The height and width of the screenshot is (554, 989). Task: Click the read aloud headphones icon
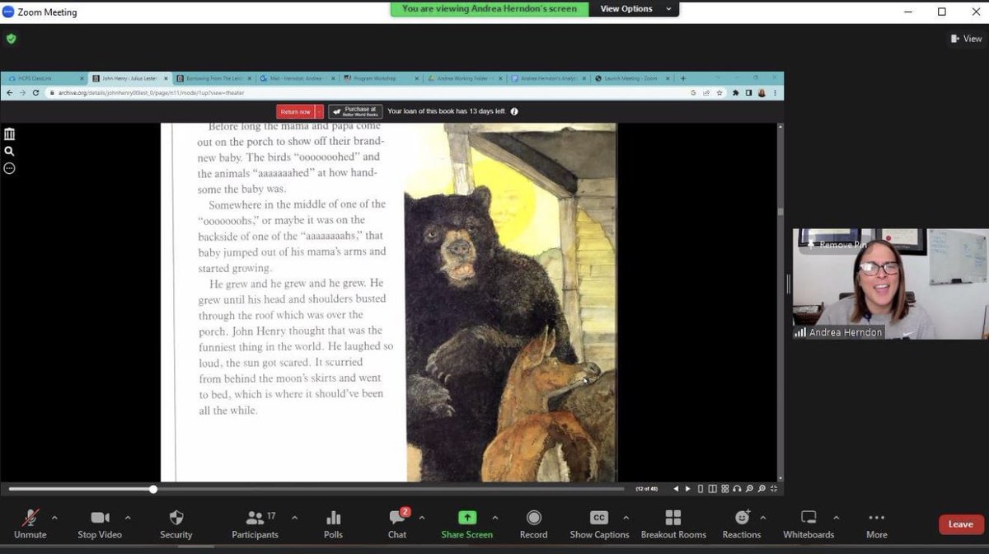737,489
